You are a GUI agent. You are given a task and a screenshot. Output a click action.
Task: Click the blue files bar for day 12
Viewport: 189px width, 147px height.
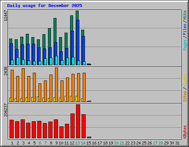click(x=72, y=44)
